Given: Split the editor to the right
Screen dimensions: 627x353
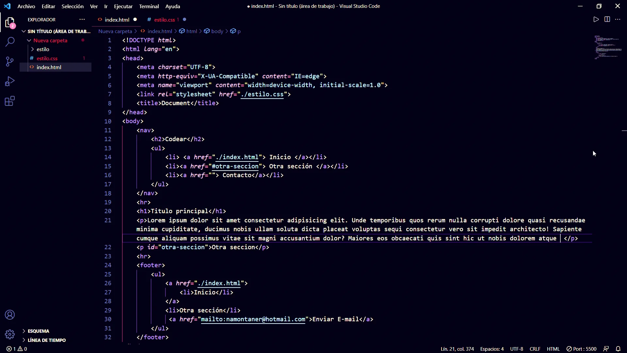Looking at the screenshot, I should (607, 20).
